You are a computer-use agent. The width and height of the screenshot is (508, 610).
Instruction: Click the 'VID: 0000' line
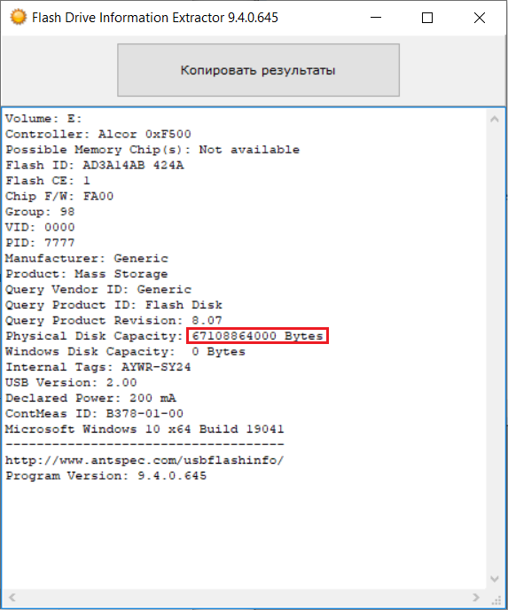pyautogui.click(x=40, y=227)
